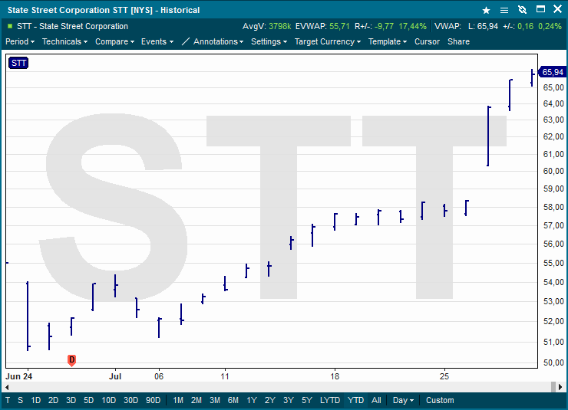
Task: Select the 6M time range
Action: [x=233, y=400]
